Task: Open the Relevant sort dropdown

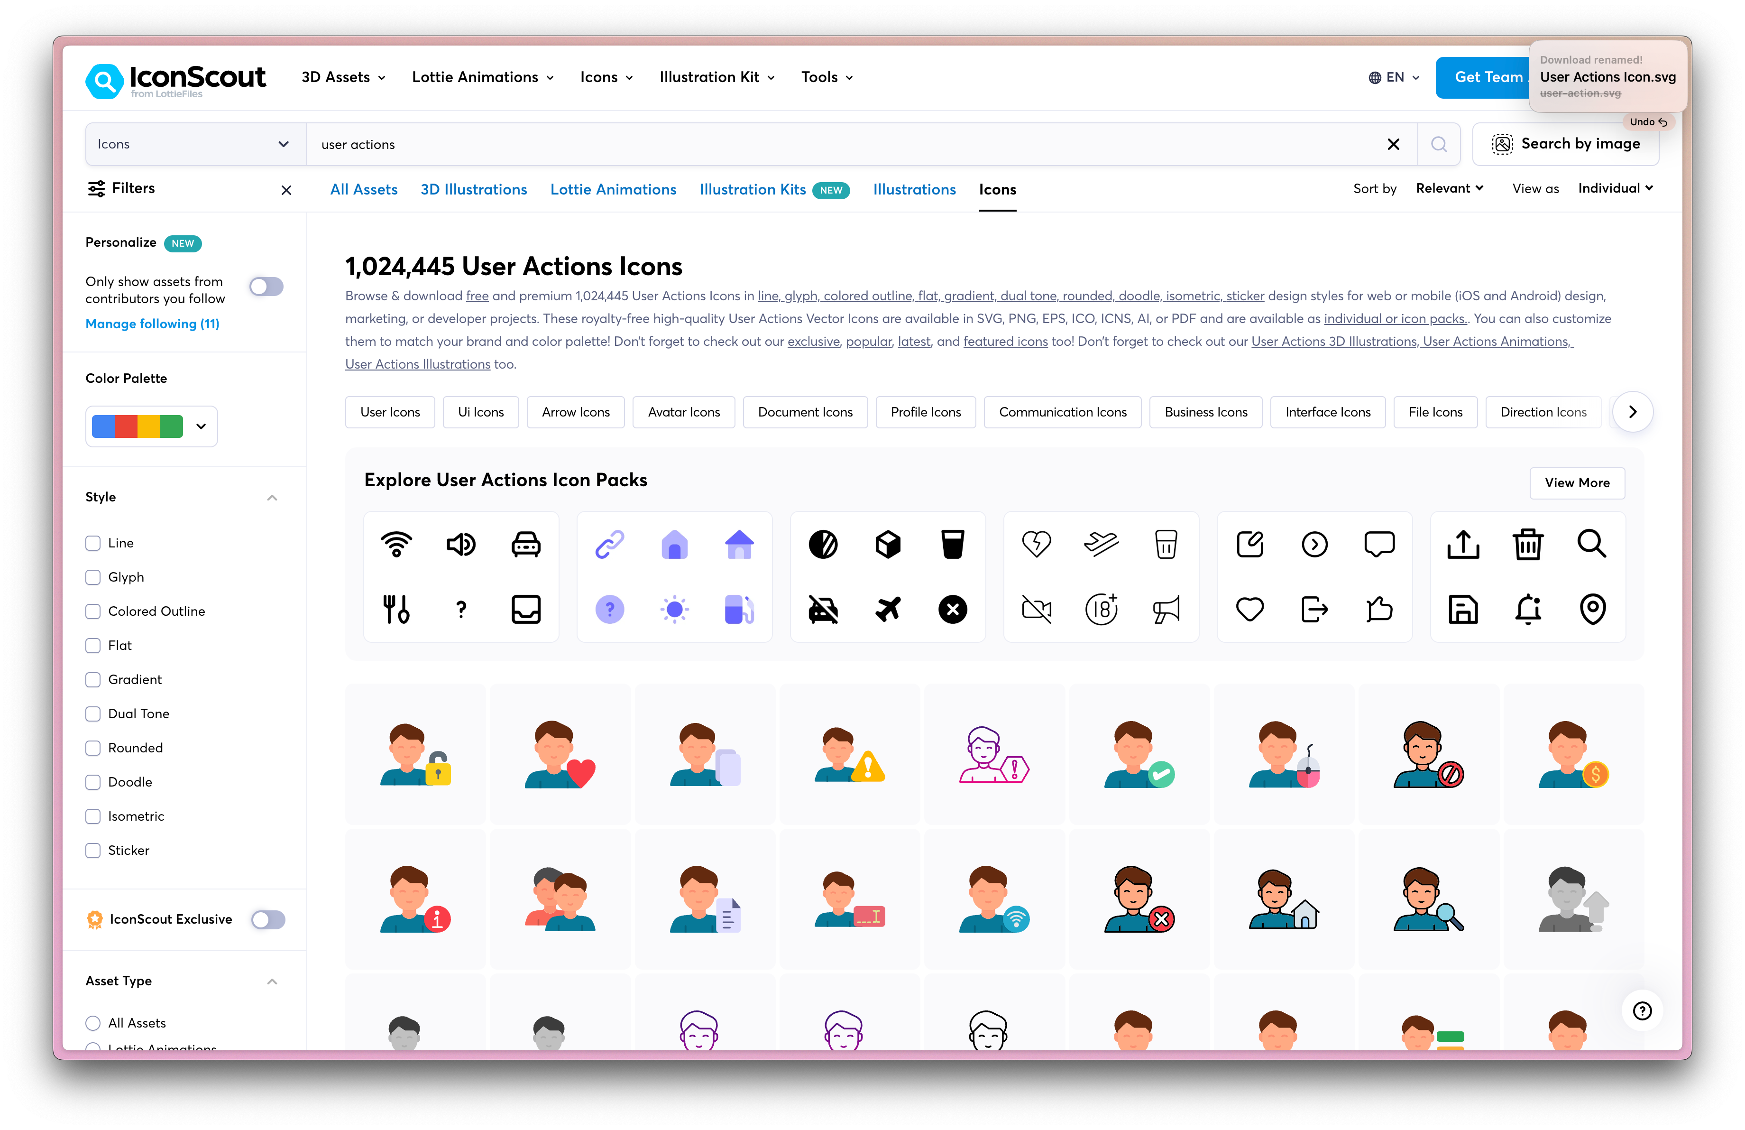Action: point(1450,188)
